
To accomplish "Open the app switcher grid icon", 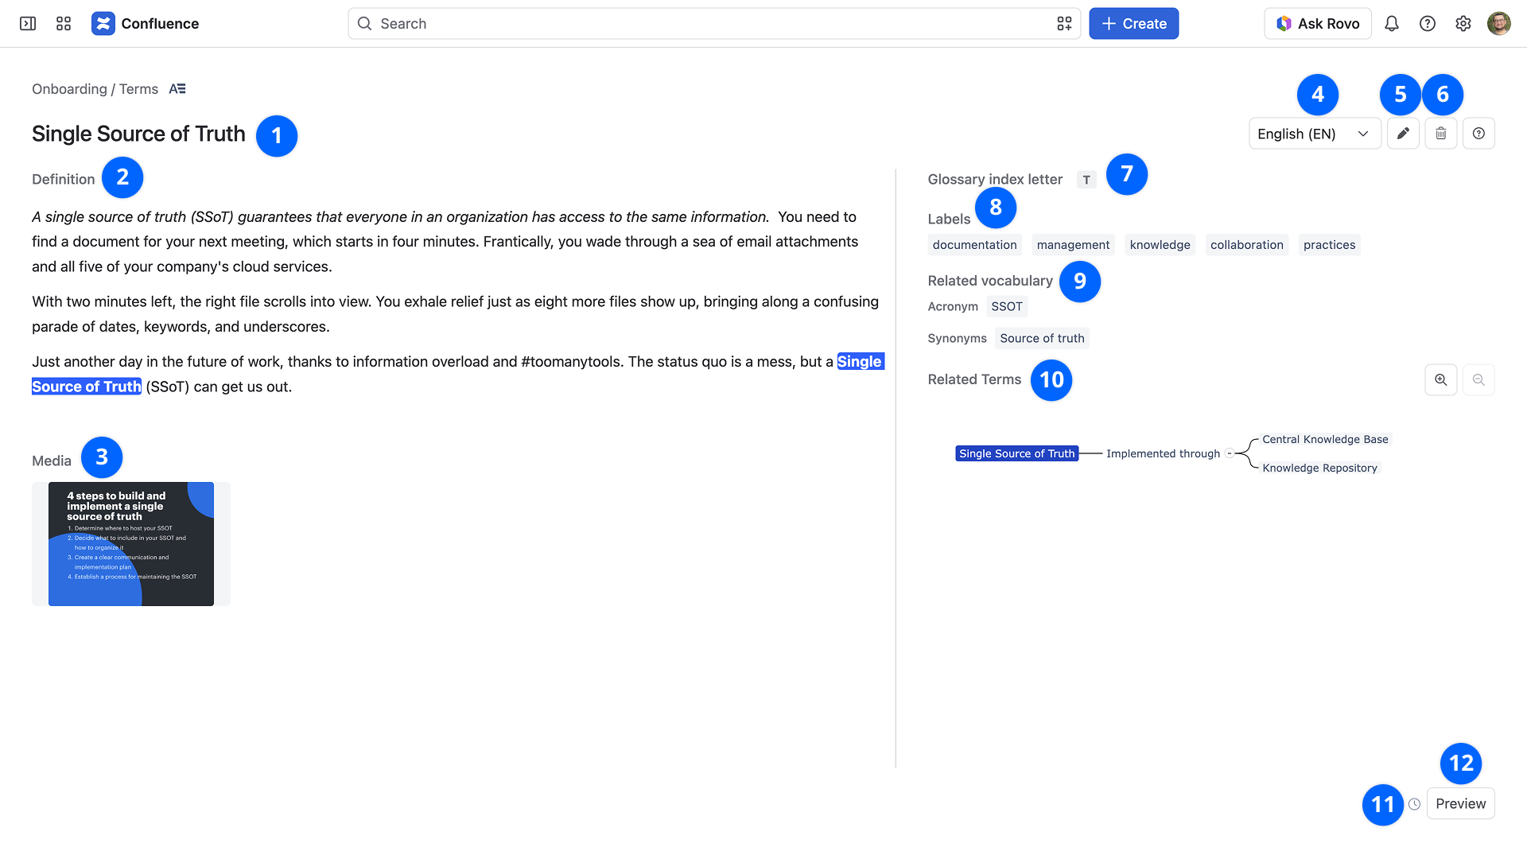I will coord(64,24).
